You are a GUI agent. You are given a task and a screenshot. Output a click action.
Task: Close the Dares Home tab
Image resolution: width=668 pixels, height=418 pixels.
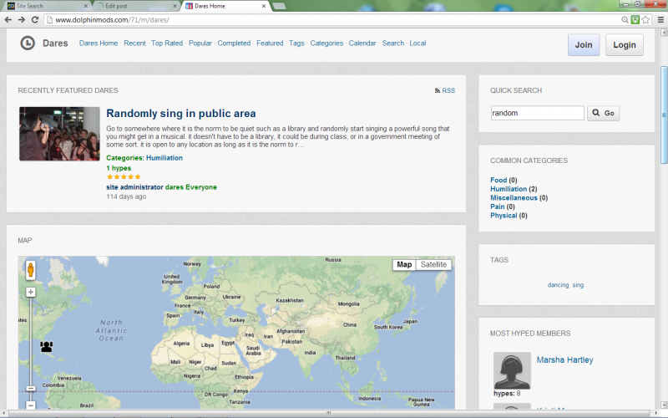coord(264,6)
